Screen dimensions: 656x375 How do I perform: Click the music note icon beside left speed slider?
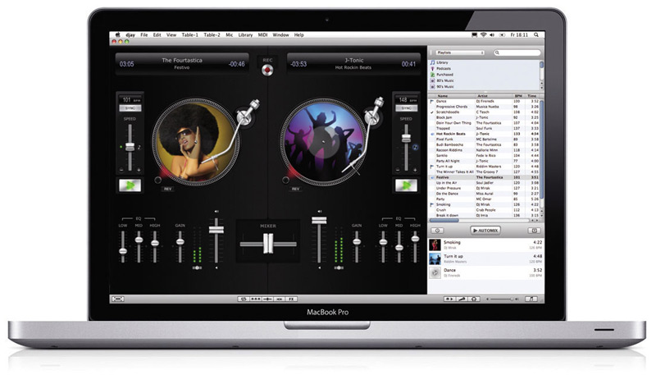coord(139,148)
